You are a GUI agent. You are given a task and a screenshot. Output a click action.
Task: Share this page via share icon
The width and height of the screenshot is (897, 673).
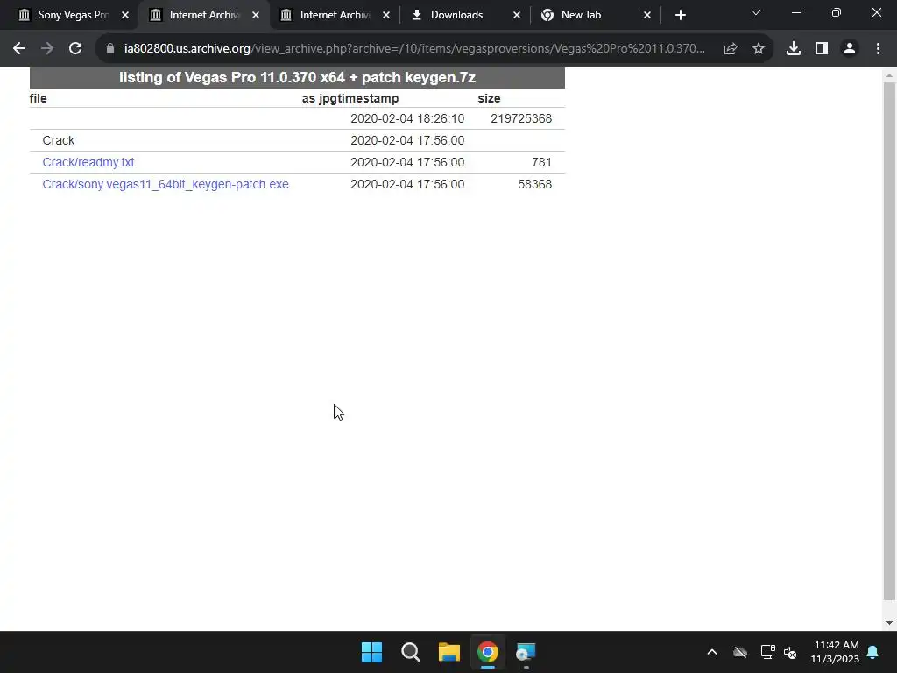(730, 49)
